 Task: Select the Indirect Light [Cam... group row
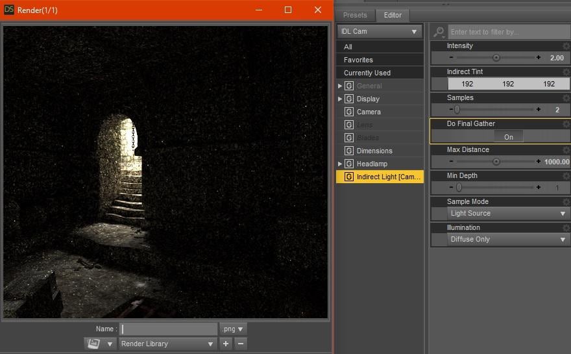pyautogui.click(x=380, y=177)
